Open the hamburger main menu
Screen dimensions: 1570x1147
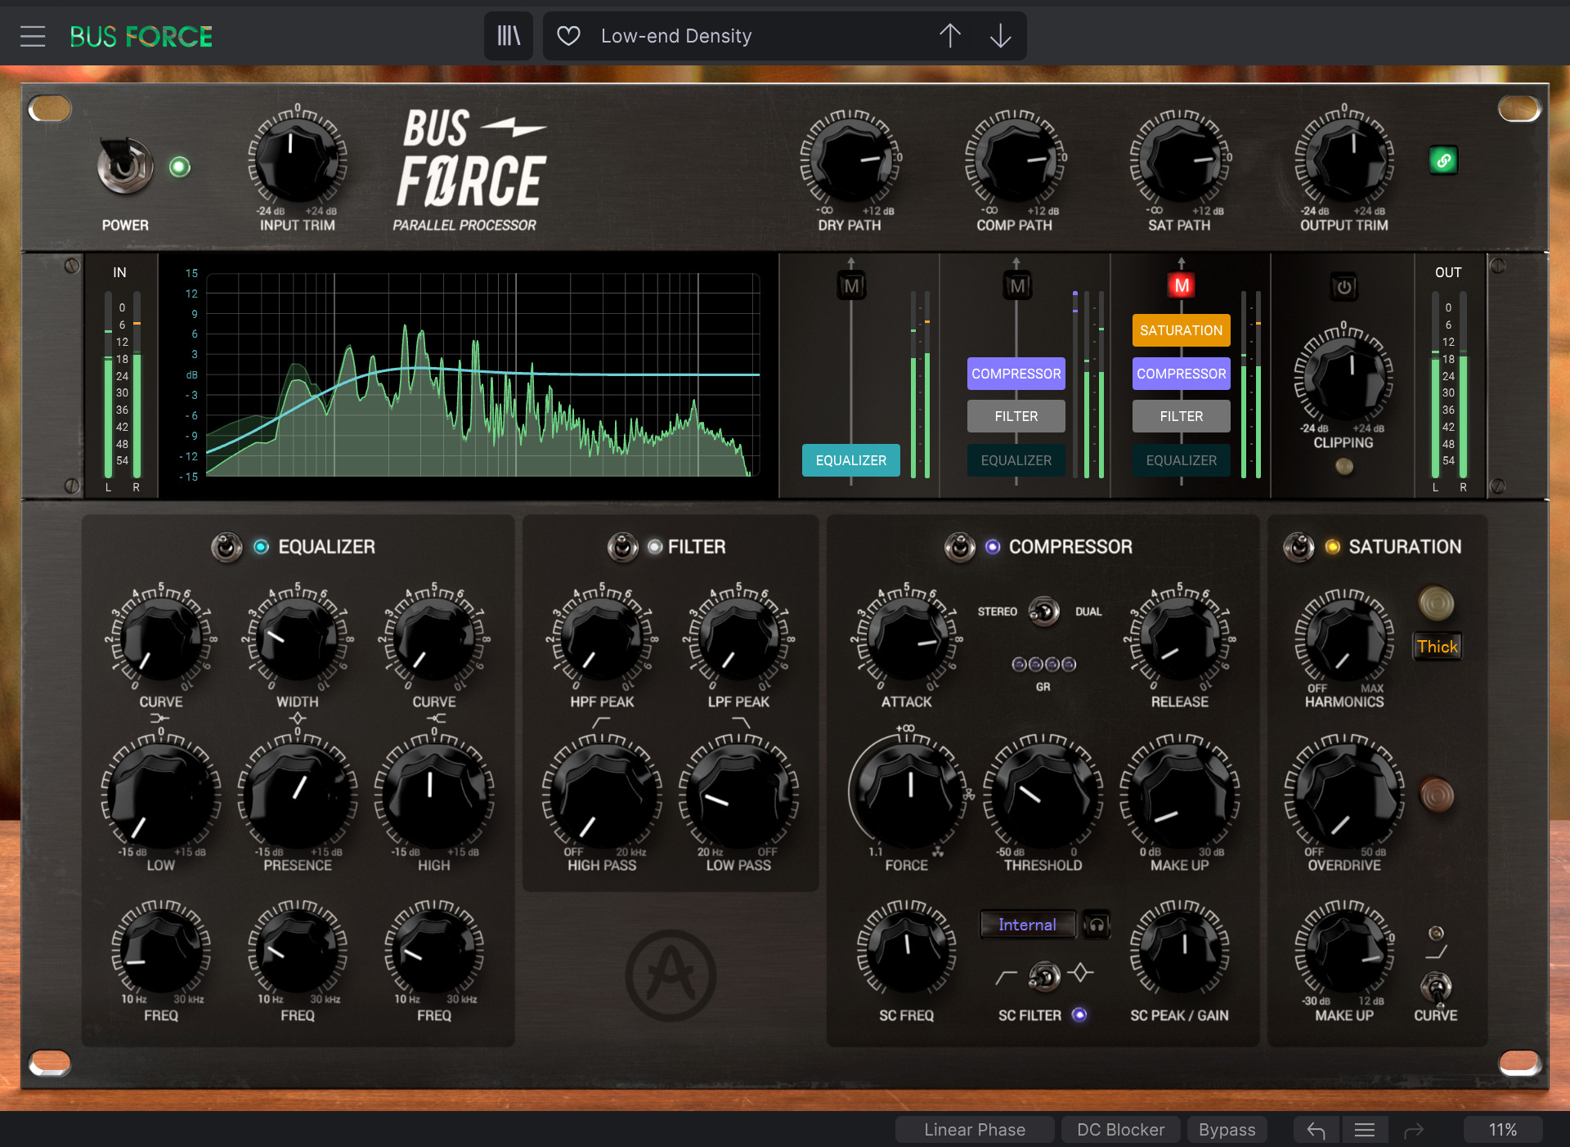click(33, 36)
